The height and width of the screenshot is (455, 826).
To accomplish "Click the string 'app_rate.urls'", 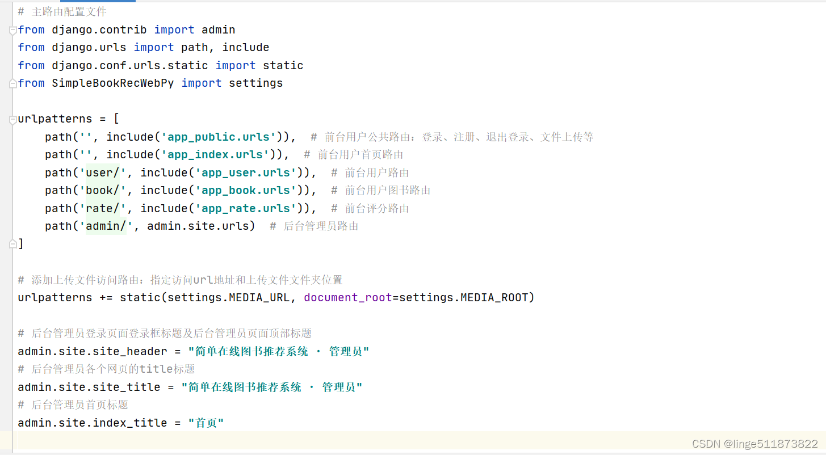I will tap(246, 208).
